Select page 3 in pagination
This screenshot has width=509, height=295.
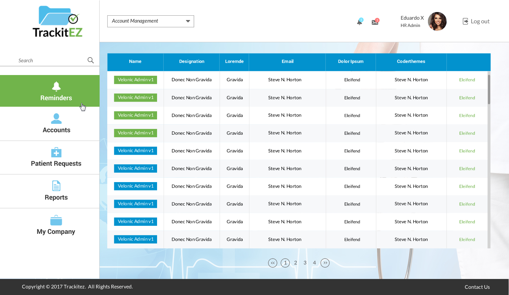305,263
